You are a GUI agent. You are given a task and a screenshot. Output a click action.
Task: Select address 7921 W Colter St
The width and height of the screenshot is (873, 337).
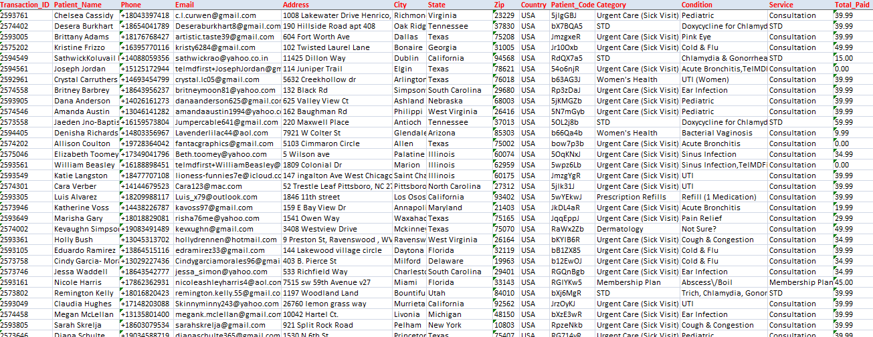(336, 133)
